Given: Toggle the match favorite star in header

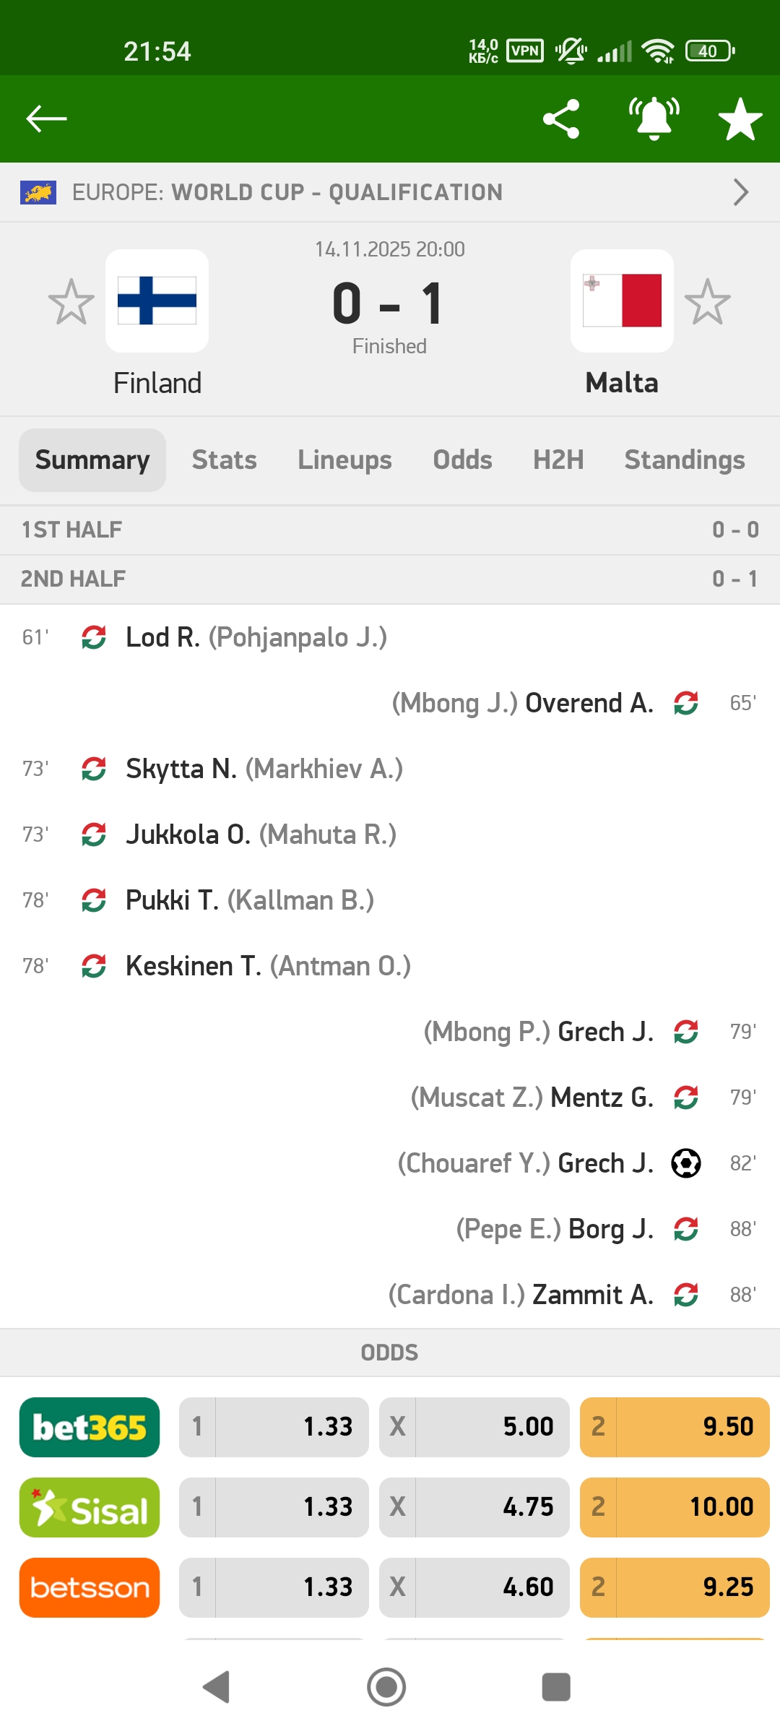Looking at the screenshot, I should (740, 120).
